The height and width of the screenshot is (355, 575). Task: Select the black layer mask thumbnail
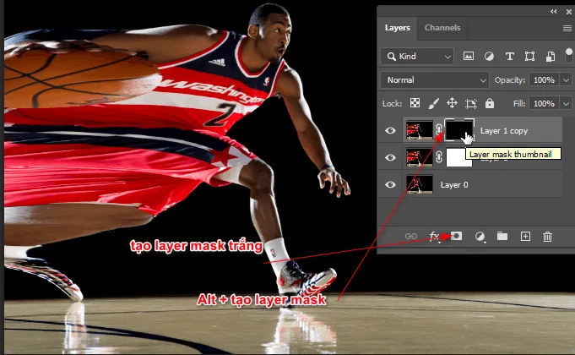coord(460,130)
